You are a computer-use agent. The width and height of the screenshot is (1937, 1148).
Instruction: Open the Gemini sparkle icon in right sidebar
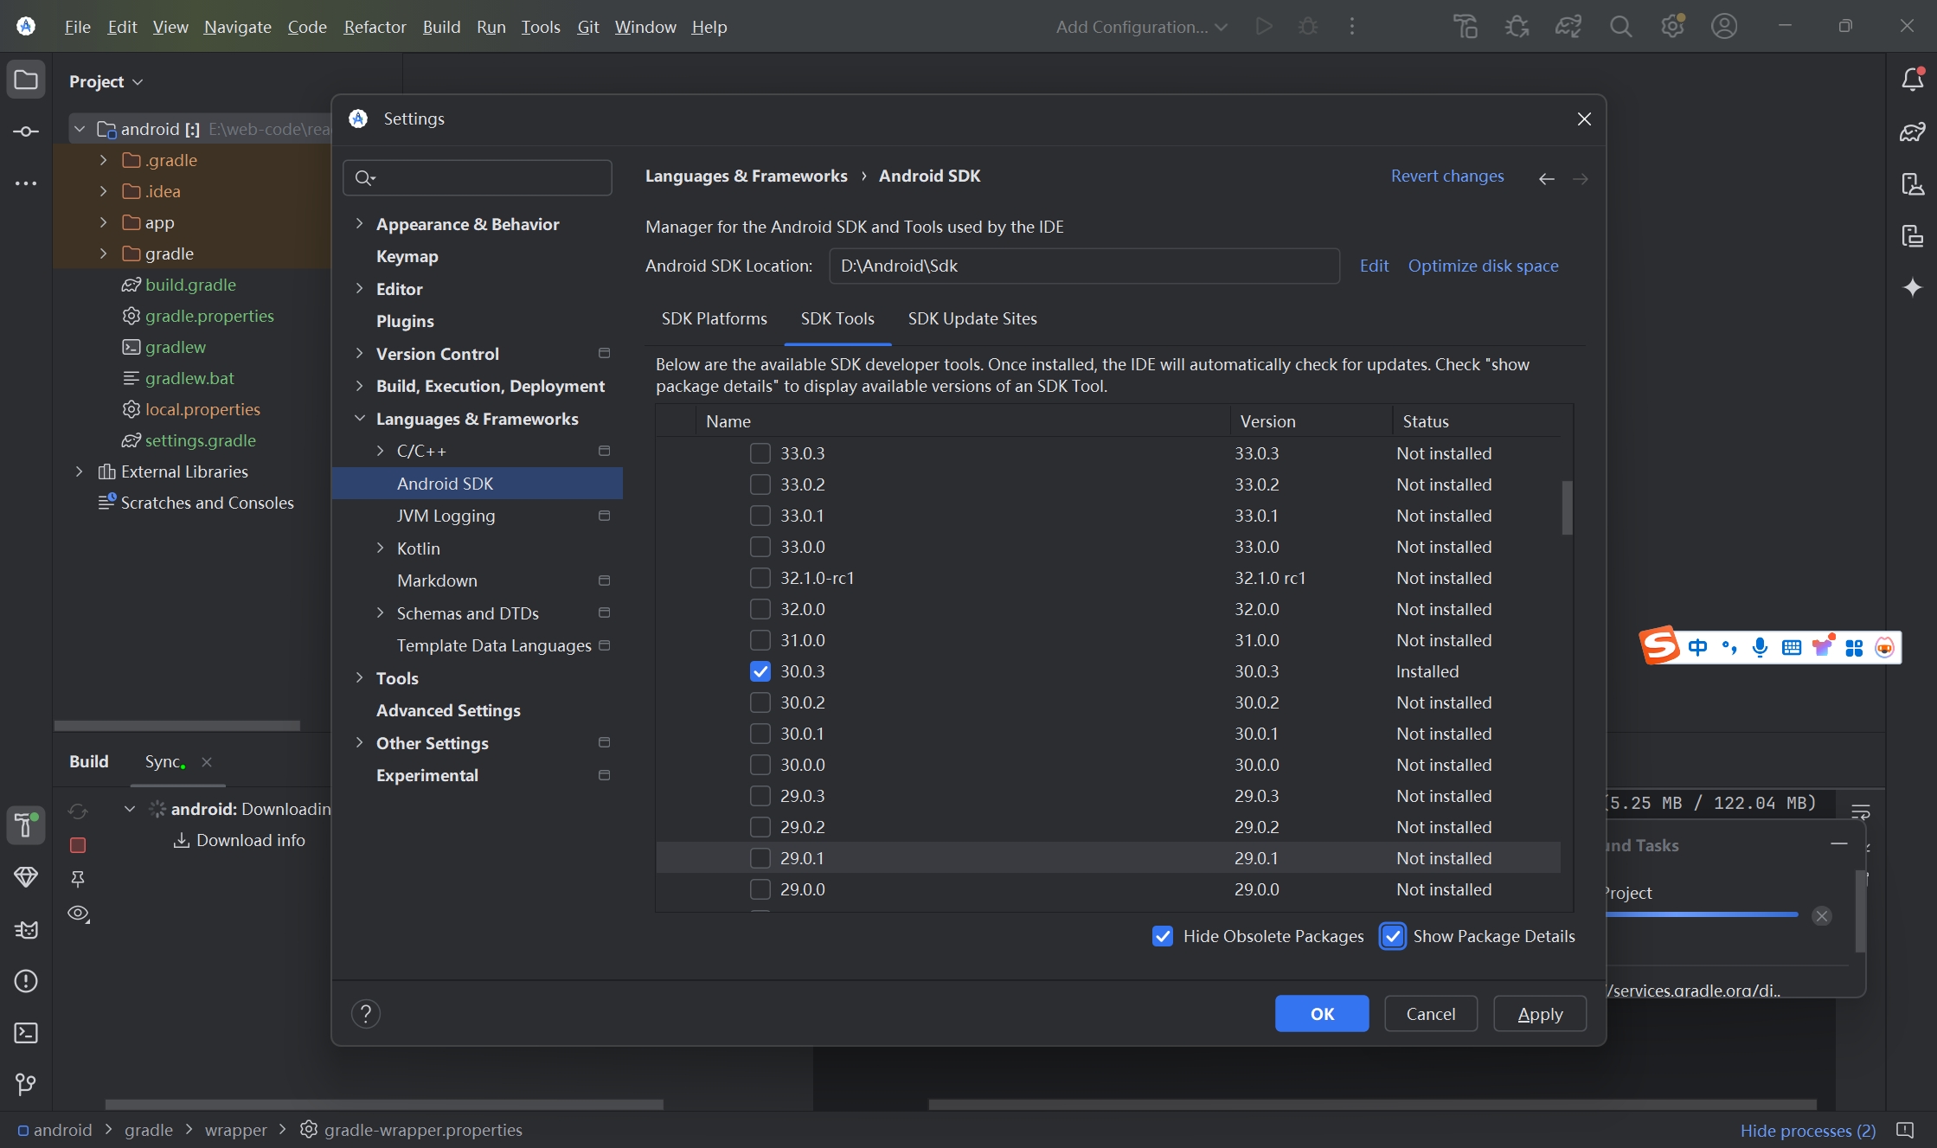[1913, 287]
